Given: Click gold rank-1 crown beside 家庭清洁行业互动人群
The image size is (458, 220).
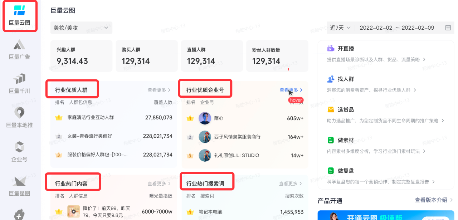Looking at the screenshot, I should click(59, 117).
